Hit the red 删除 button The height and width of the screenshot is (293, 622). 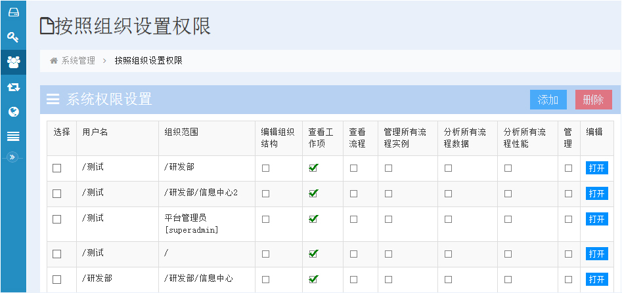(594, 100)
